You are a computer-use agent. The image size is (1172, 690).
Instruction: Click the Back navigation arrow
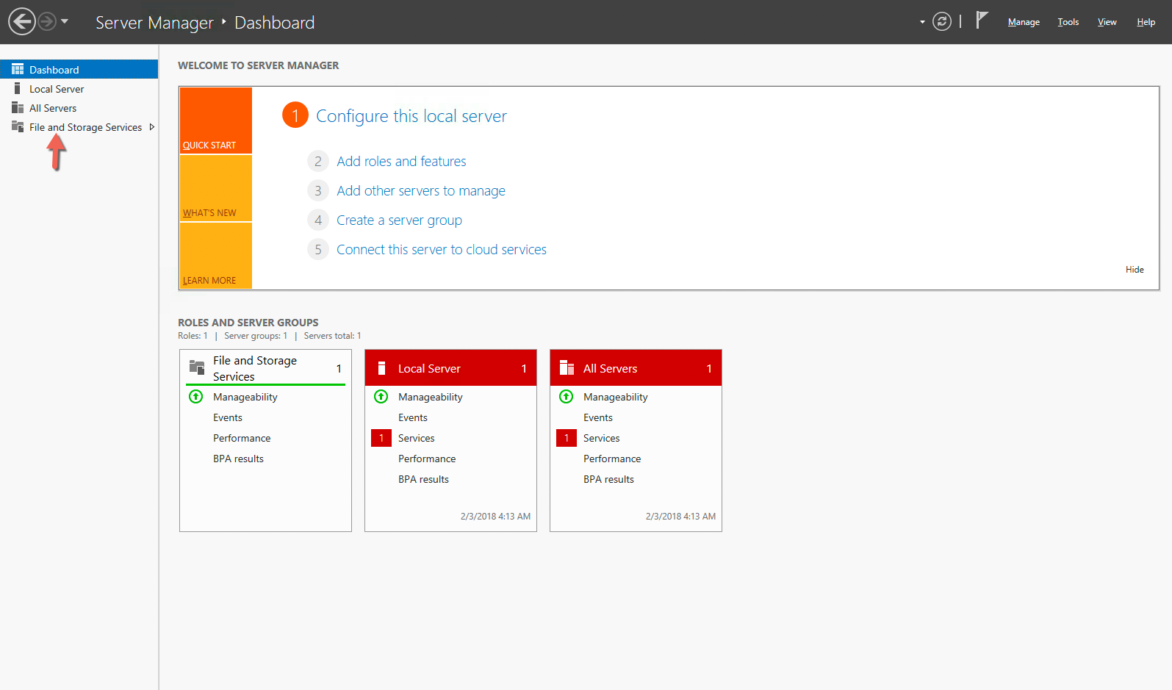[22, 21]
